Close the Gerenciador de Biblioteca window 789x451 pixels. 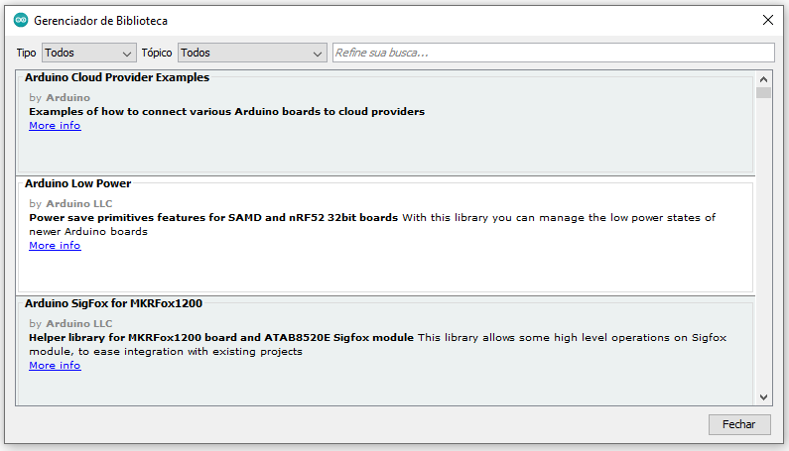point(767,20)
